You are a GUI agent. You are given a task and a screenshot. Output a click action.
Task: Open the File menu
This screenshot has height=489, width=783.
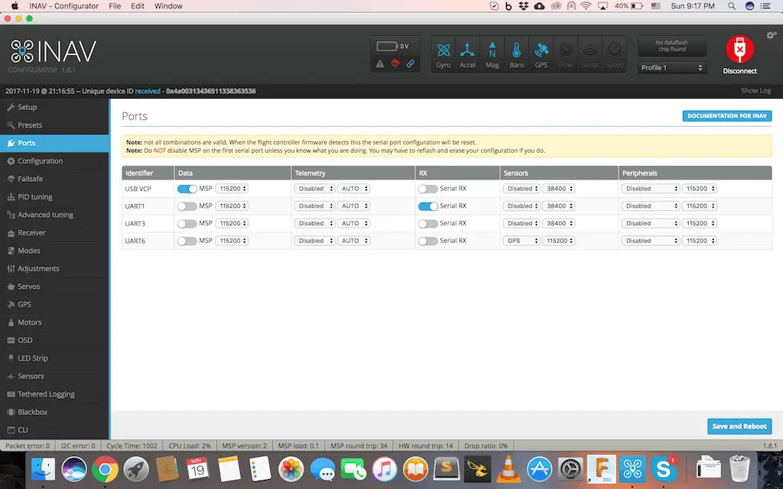pyautogui.click(x=115, y=6)
